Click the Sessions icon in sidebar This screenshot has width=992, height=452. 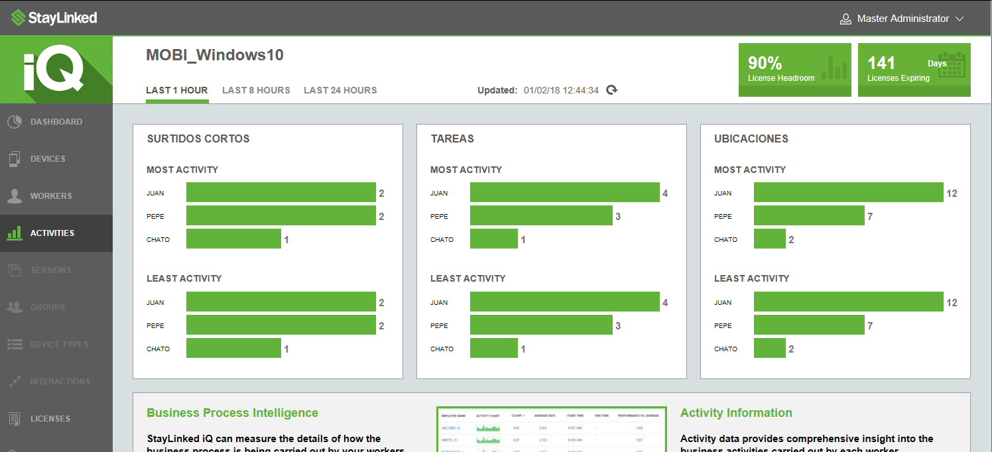tap(15, 270)
